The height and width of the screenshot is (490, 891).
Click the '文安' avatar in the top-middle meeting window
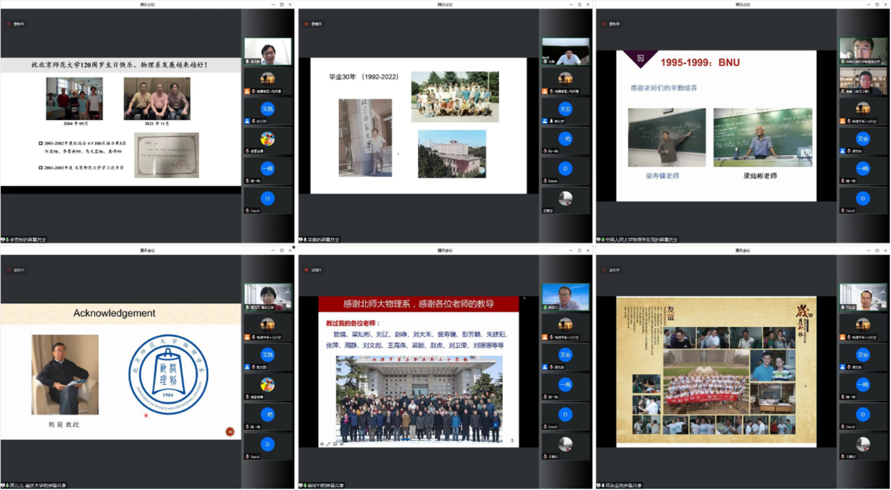pyautogui.click(x=565, y=109)
